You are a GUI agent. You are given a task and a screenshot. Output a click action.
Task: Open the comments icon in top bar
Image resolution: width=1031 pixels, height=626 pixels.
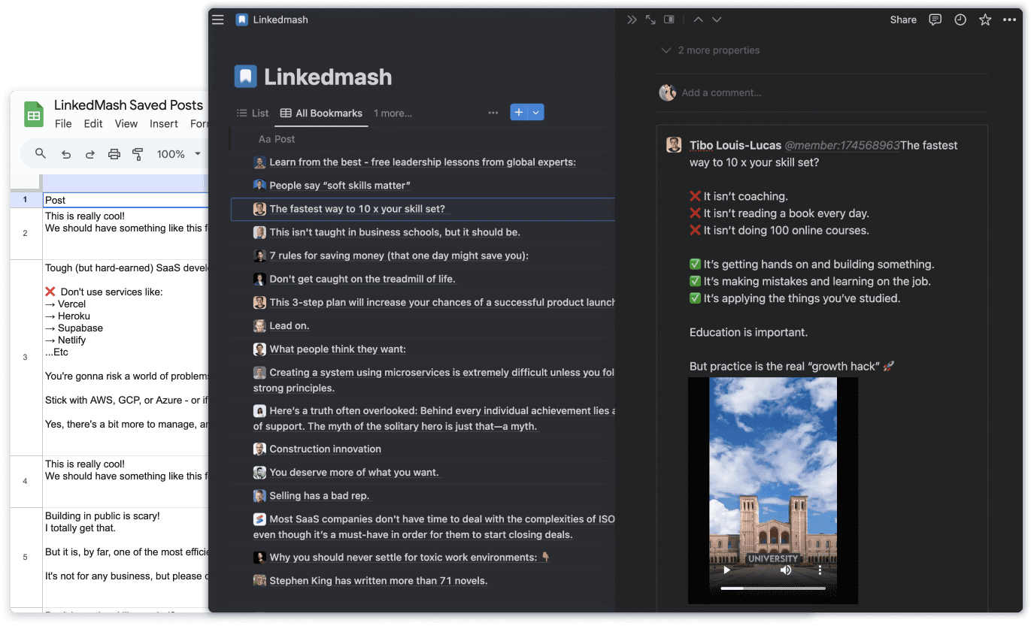point(935,20)
